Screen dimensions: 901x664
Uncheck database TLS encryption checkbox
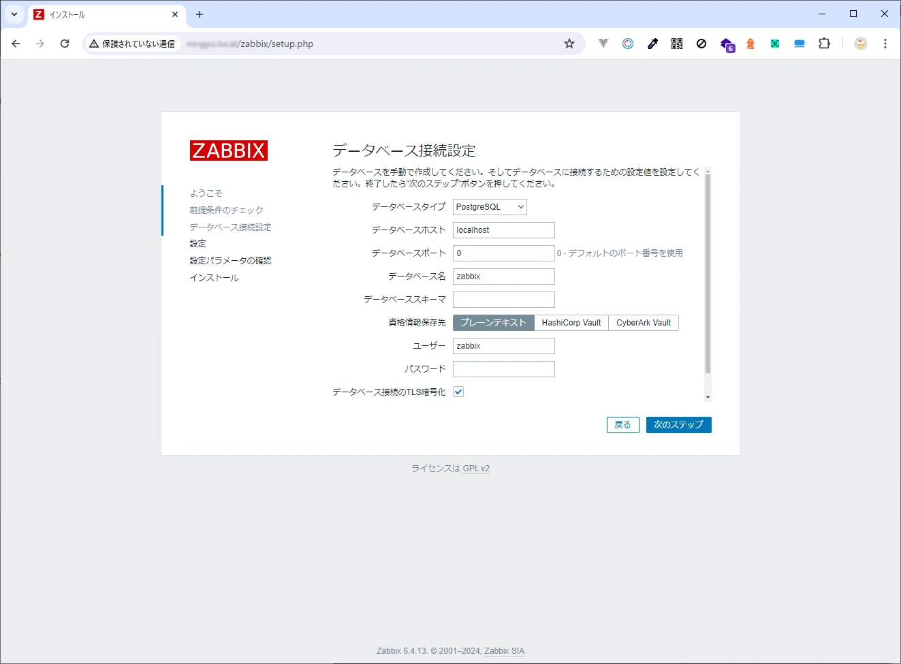[458, 392]
